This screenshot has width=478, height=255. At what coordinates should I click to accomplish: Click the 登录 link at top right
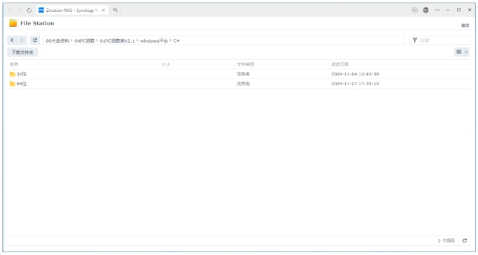click(465, 26)
